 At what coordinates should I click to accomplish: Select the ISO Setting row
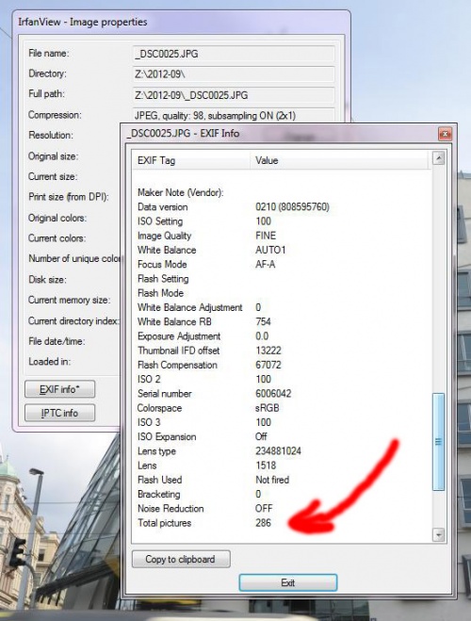282,221
